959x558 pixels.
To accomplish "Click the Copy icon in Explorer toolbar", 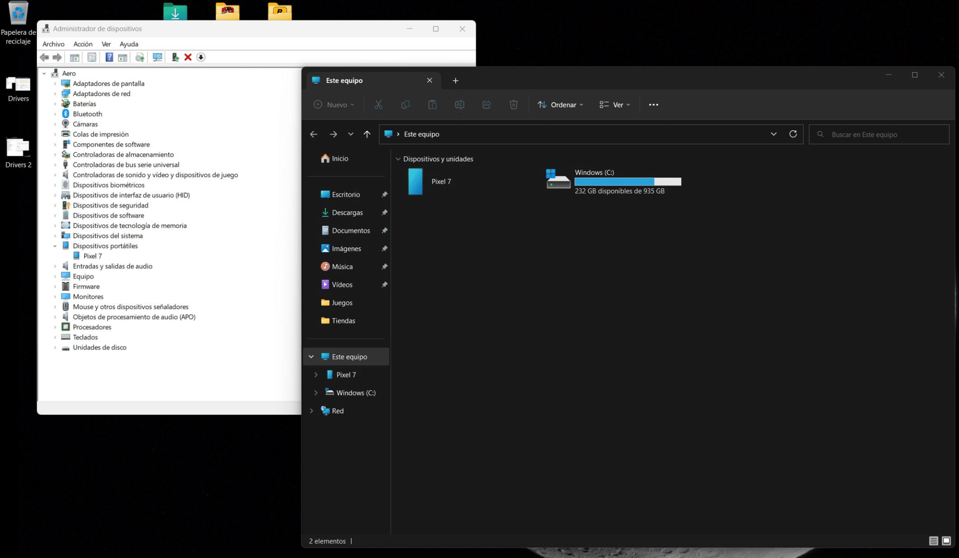I will [x=406, y=104].
